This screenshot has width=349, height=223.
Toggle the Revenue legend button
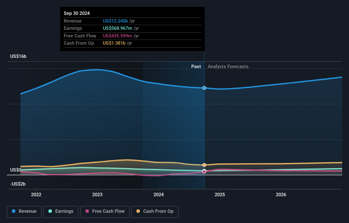[x=24, y=212]
